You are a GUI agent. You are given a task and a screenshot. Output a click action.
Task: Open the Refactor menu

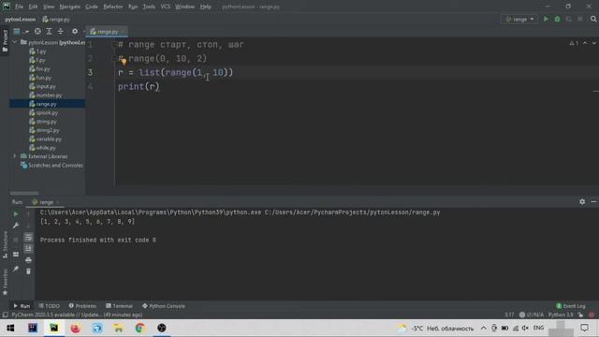coord(113,7)
